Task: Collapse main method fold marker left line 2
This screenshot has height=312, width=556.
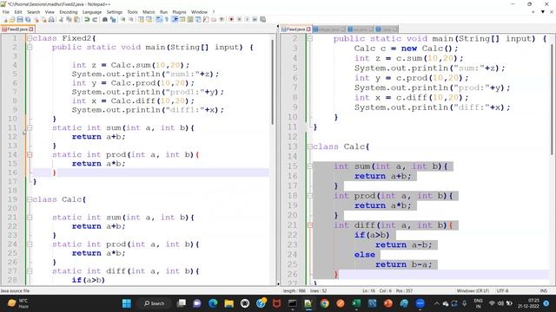Action: click(30, 47)
